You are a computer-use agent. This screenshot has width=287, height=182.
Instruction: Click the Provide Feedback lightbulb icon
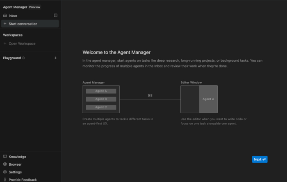[x=5, y=180]
